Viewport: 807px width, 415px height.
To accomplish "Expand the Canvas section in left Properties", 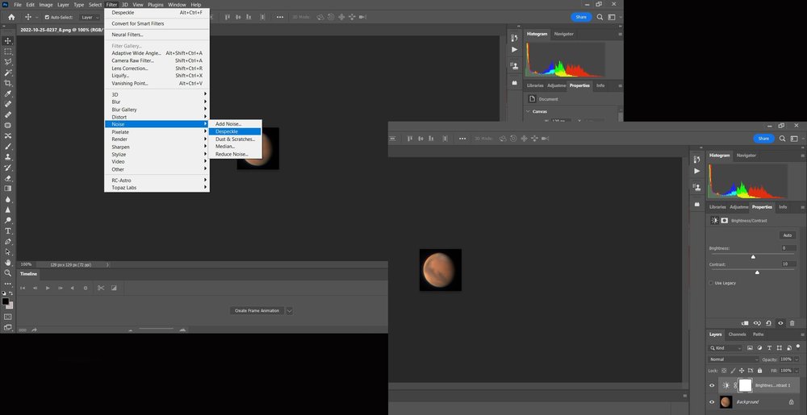I will [x=528, y=111].
